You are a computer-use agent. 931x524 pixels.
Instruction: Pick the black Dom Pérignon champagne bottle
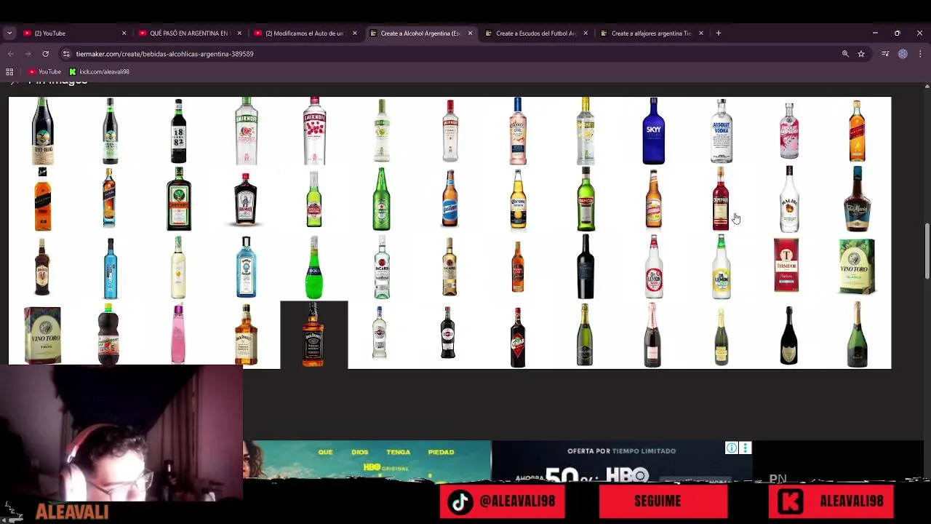[789, 335]
